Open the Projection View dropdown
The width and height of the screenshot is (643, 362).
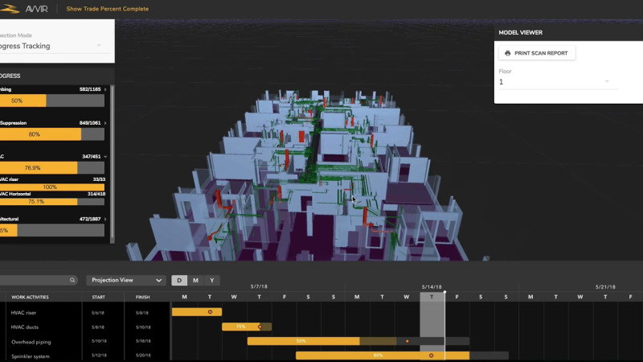point(126,280)
